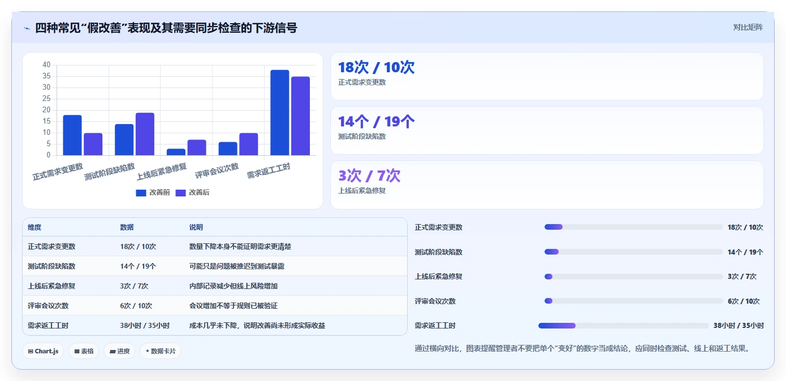The image size is (786, 381).
Task: Click the 改善前 bar for 正式需求变更数
Action: [x=72, y=135]
